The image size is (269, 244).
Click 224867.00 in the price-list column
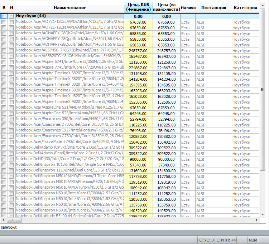click(x=167, y=68)
